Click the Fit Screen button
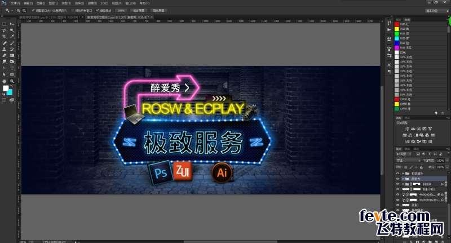Screen dimensions: 451x243 (x=139, y=11)
